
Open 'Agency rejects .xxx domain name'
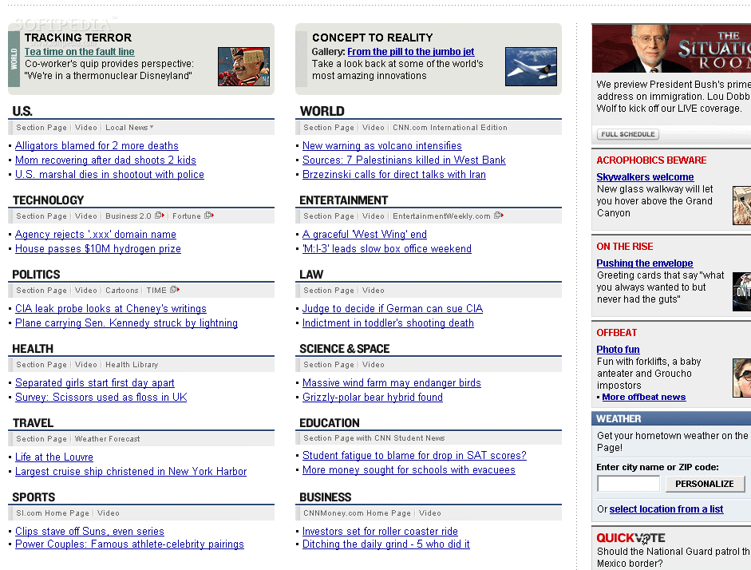click(x=96, y=234)
